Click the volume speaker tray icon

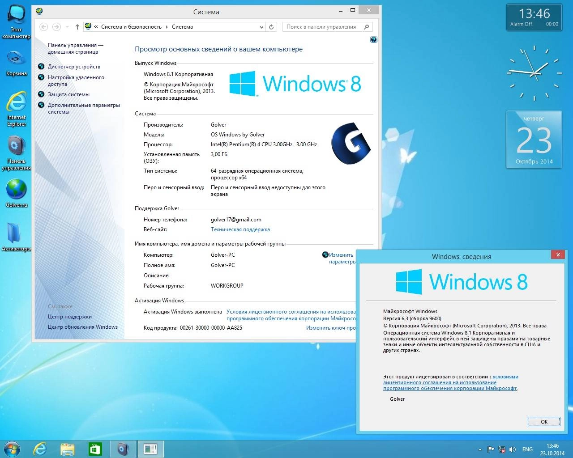[513, 450]
